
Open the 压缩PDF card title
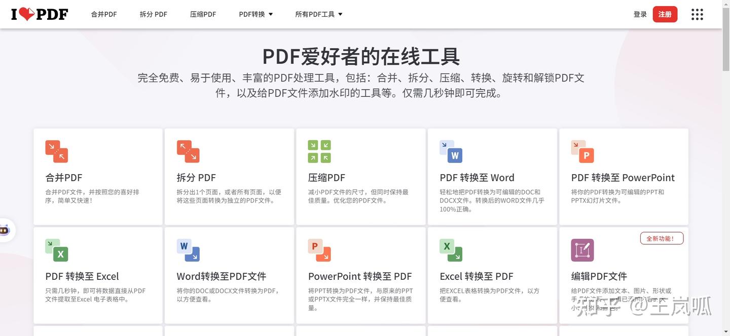pos(326,178)
